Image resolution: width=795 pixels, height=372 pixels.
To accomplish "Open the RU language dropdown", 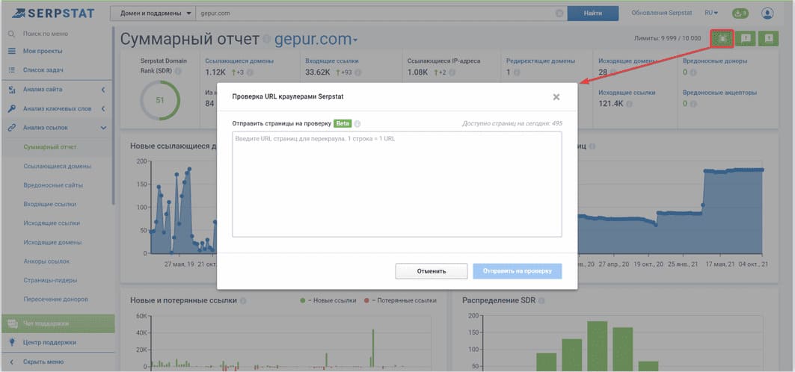I will click(x=711, y=13).
